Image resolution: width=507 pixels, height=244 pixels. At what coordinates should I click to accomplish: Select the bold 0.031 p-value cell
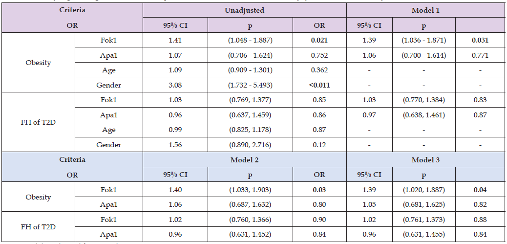pyautogui.click(x=480, y=41)
